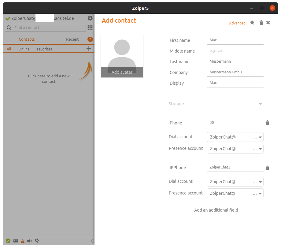
Task: Open settings with the gear icon
Action: (90, 18)
